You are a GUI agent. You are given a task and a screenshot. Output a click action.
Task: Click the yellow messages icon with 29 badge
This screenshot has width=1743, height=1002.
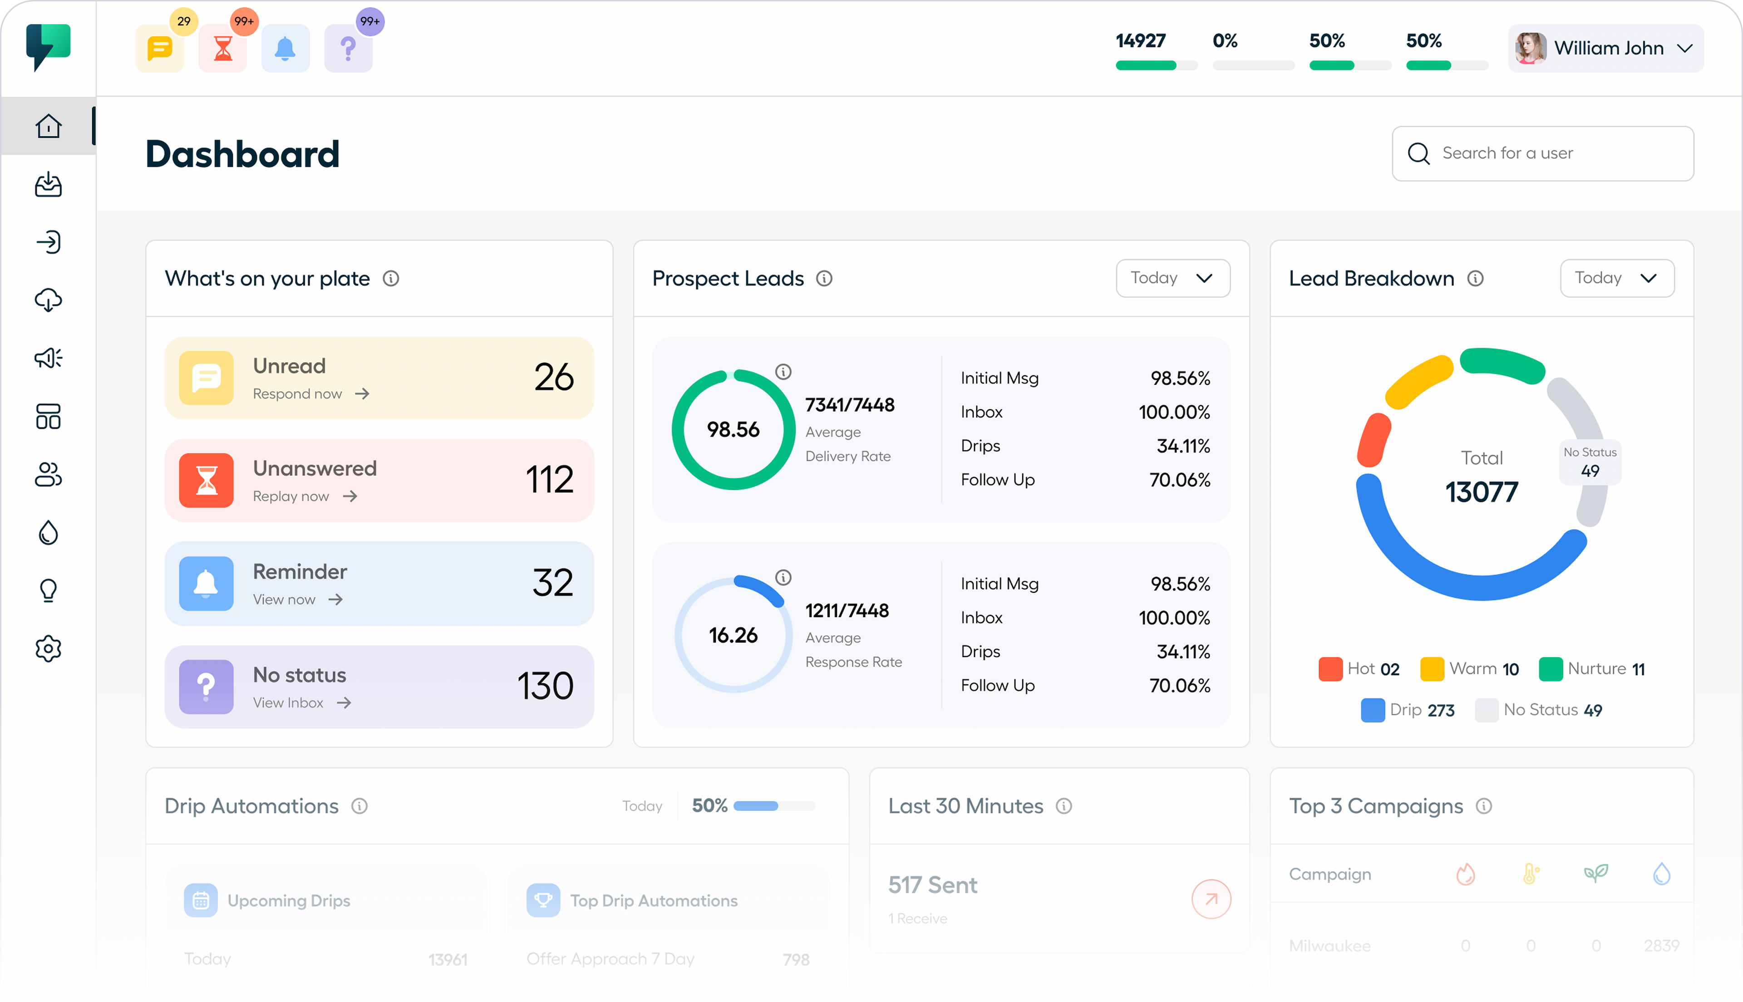click(x=160, y=49)
